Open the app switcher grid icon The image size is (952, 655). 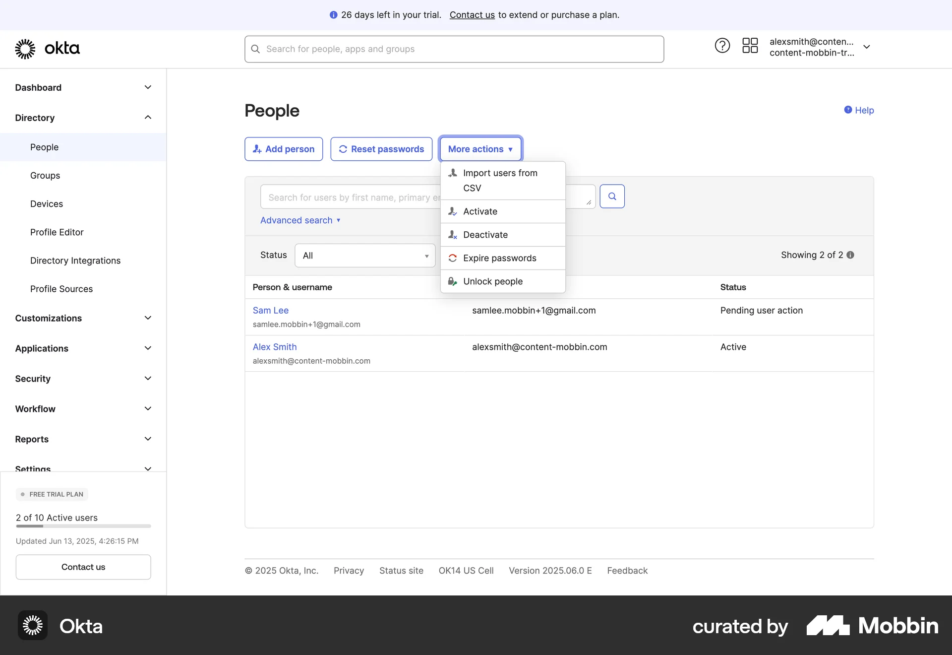coord(750,45)
